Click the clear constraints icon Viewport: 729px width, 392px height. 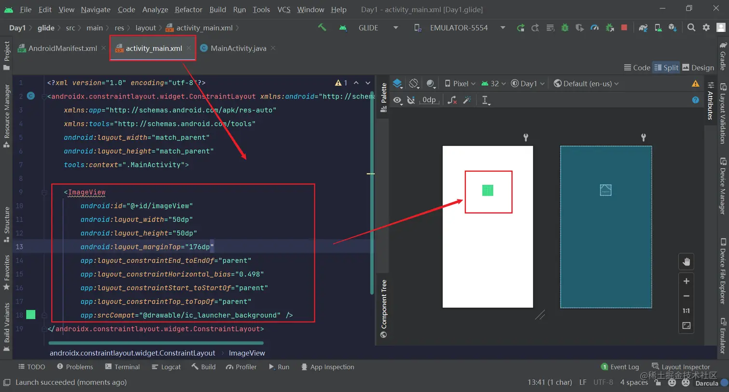pyautogui.click(x=452, y=100)
